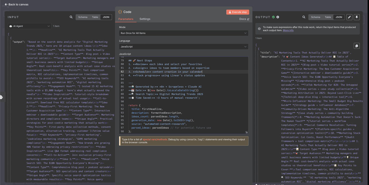The image size is (369, 185).
Task: Select JSON view in OUTPUT panel
Action: coord(339,17)
